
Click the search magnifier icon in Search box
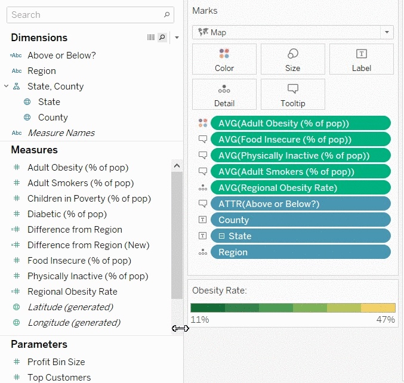pyautogui.click(x=166, y=15)
